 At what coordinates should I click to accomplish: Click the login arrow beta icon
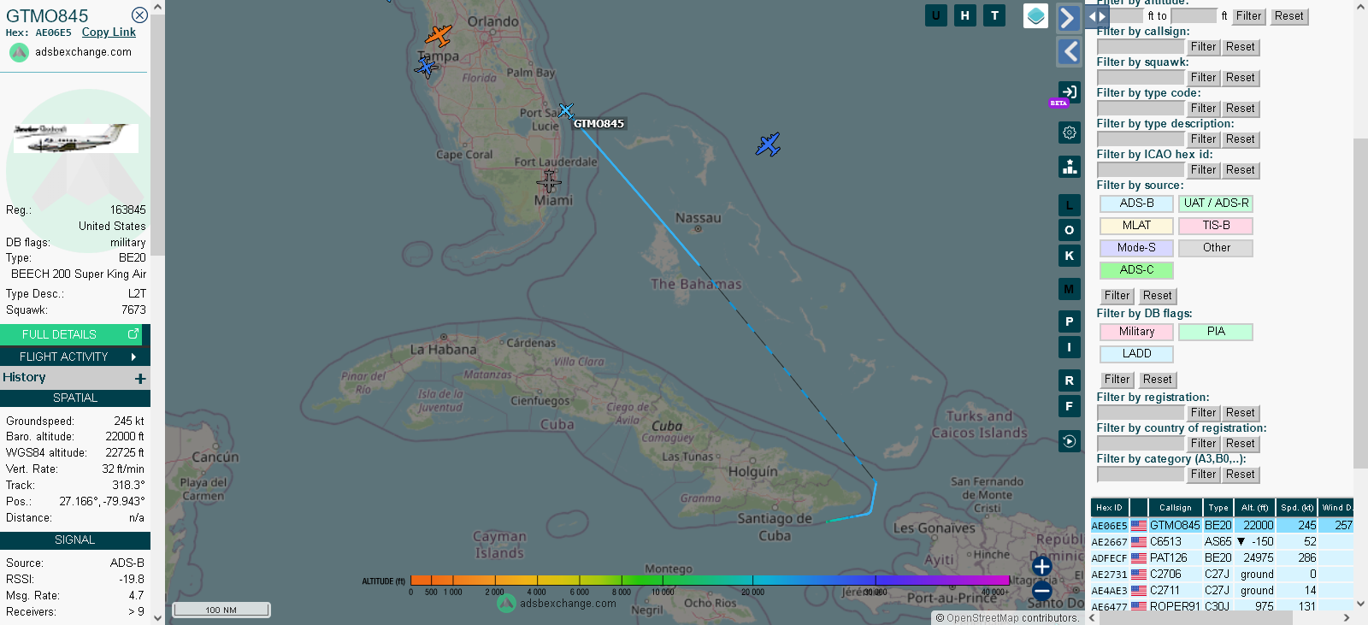coord(1069,91)
